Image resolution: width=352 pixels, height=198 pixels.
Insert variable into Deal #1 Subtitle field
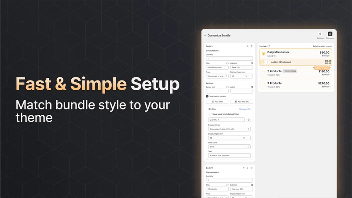252,63
